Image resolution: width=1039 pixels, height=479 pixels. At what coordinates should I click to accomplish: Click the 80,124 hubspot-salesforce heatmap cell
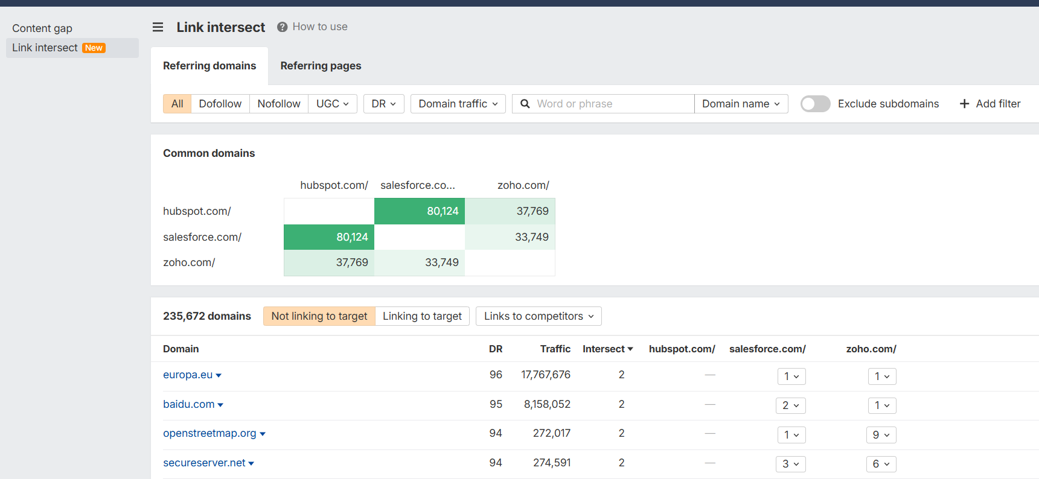tap(420, 211)
